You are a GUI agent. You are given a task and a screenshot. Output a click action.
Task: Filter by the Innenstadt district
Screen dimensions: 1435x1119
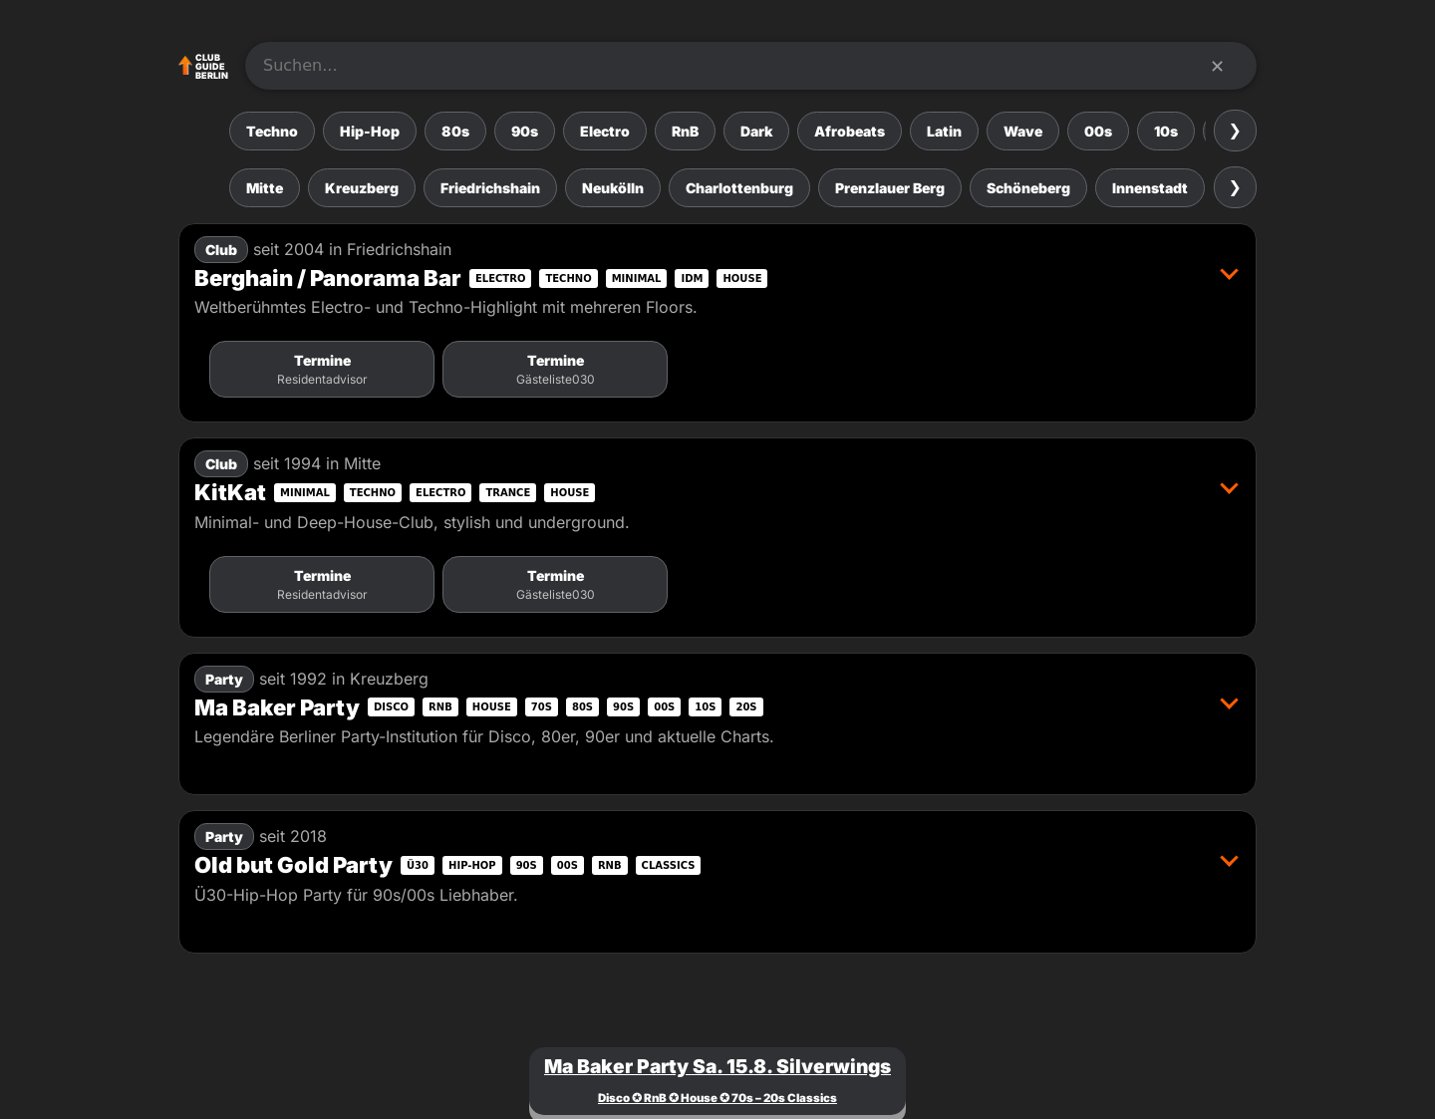1150,188
